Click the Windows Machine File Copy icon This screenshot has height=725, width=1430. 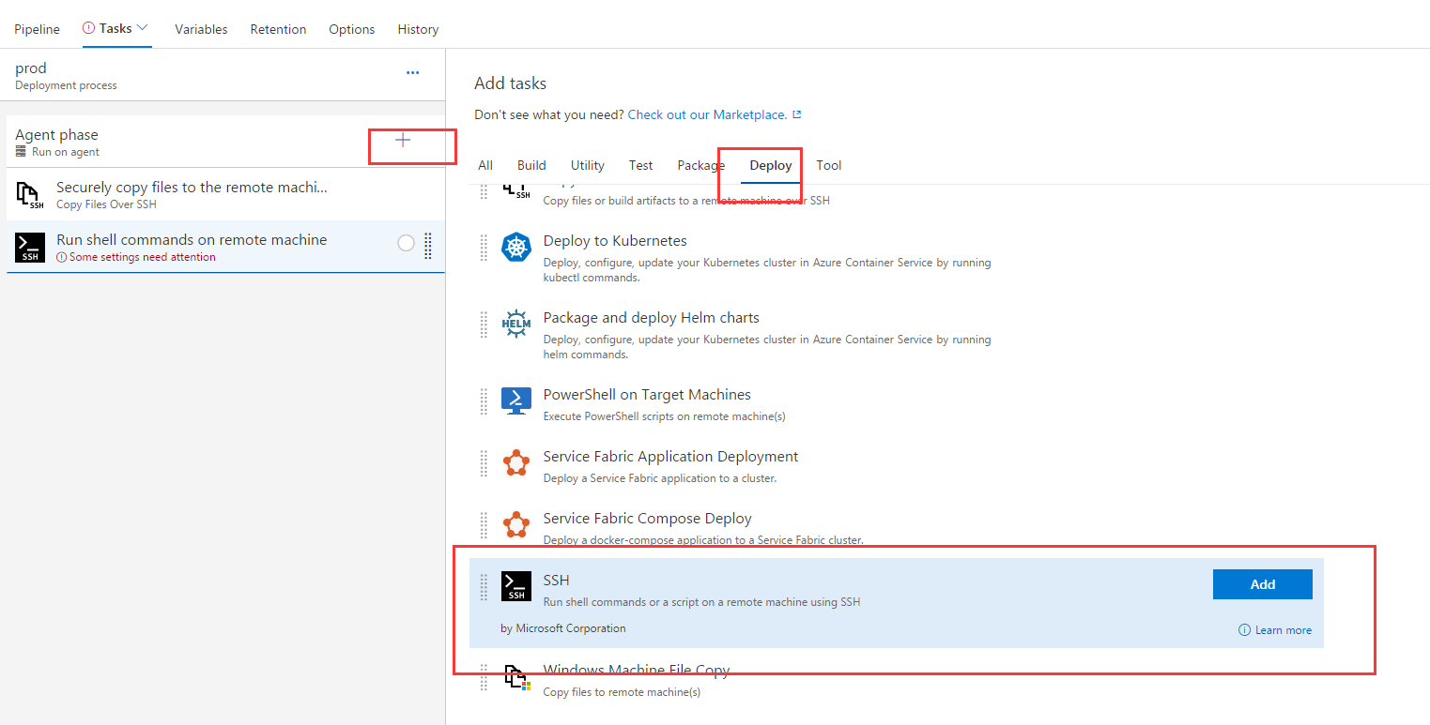tap(516, 677)
